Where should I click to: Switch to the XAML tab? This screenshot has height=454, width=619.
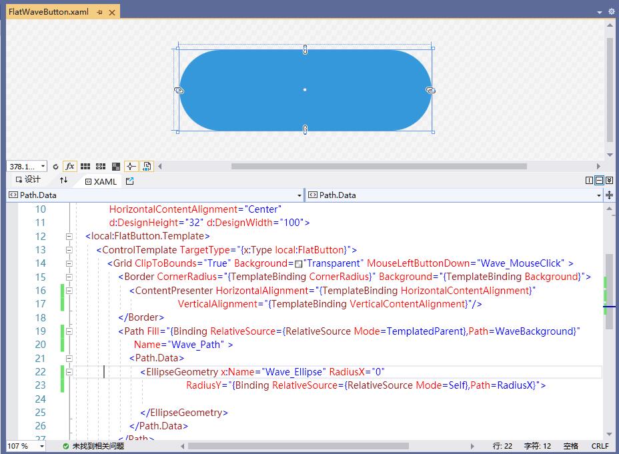pos(101,181)
